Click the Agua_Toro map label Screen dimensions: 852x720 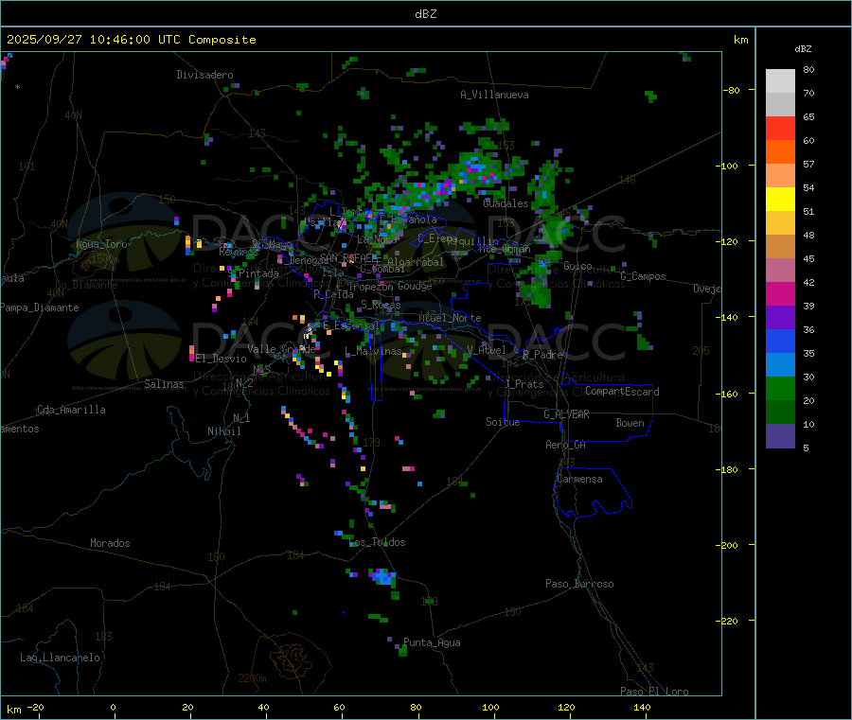tap(101, 244)
